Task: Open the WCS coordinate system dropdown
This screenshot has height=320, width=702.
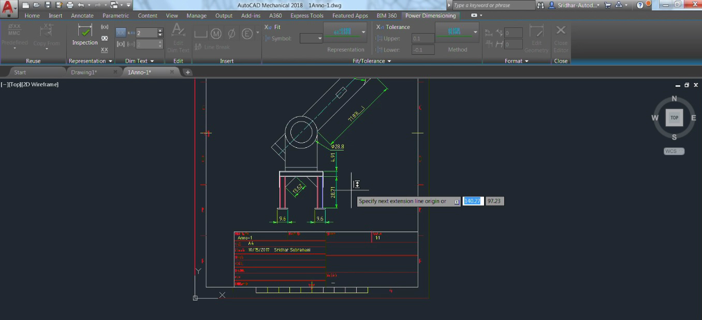Action: [674, 151]
